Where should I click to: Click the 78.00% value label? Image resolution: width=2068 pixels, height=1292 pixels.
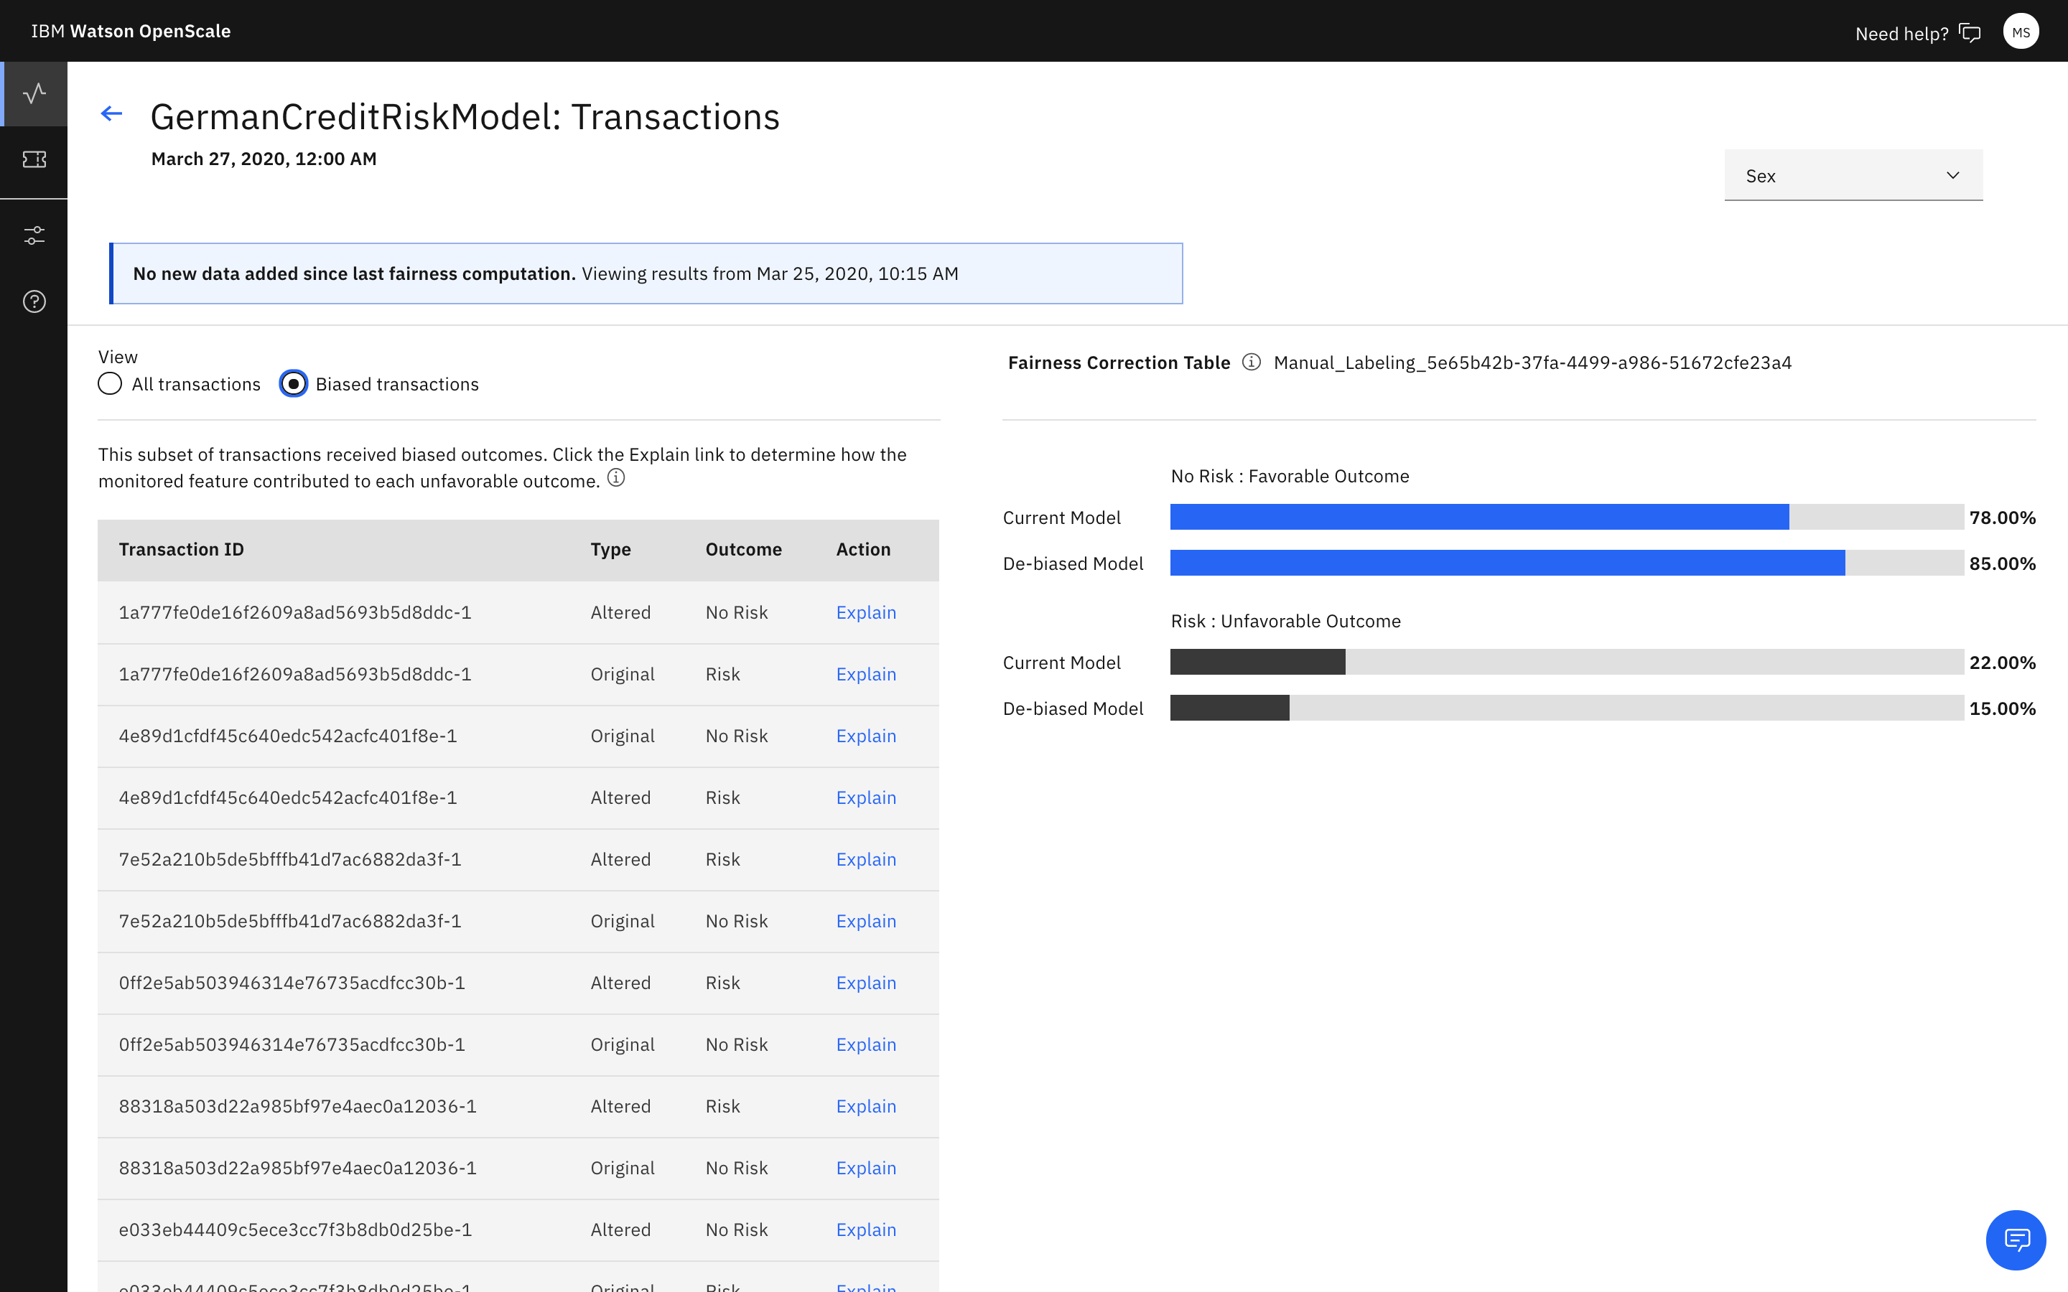coord(2002,518)
